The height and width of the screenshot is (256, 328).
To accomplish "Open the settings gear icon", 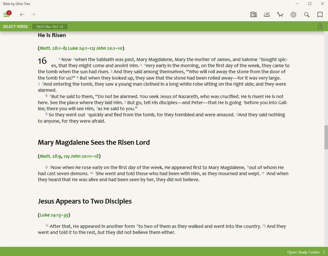I will [x=293, y=15].
